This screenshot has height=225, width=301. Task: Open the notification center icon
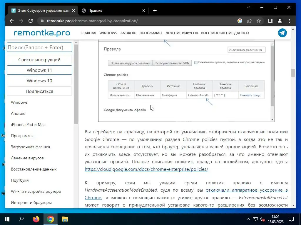coord(291,219)
